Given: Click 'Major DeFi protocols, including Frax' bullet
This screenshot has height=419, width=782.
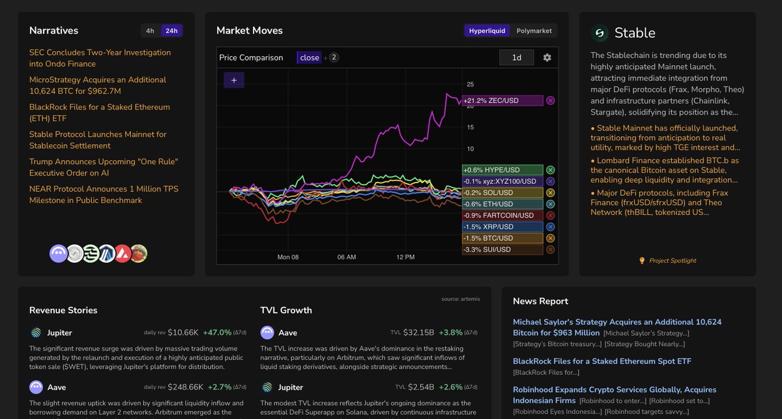Looking at the screenshot, I should pyautogui.click(x=660, y=203).
